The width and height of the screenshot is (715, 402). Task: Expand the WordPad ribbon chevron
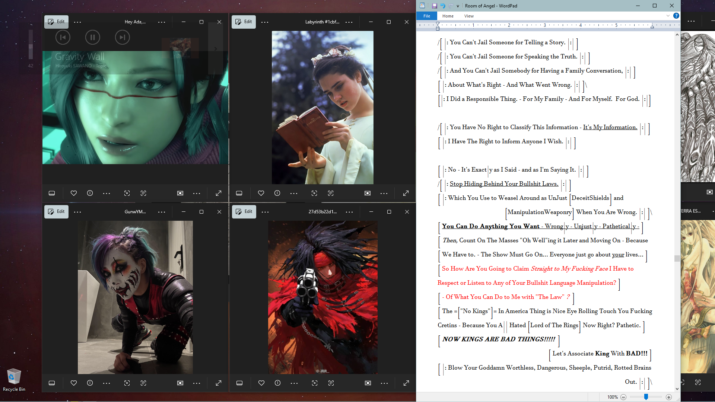(x=668, y=16)
